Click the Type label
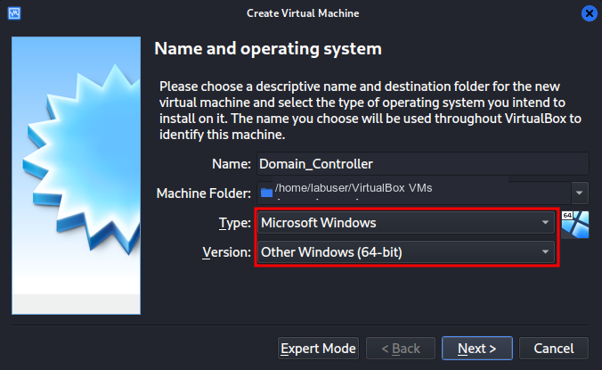The height and width of the screenshot is (370, 602). point(234,223)
